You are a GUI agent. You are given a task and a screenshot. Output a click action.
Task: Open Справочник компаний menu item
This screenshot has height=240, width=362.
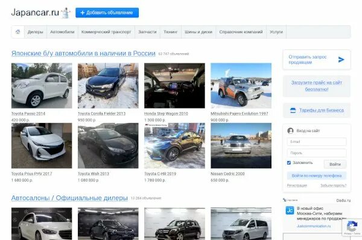pyautogui.click(x=241, y=32)
